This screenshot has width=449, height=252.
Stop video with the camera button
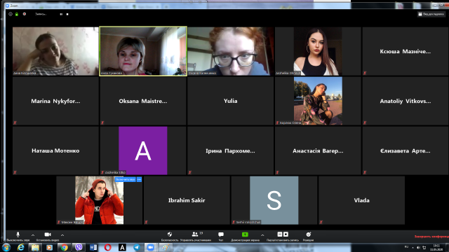click(48, 236)
